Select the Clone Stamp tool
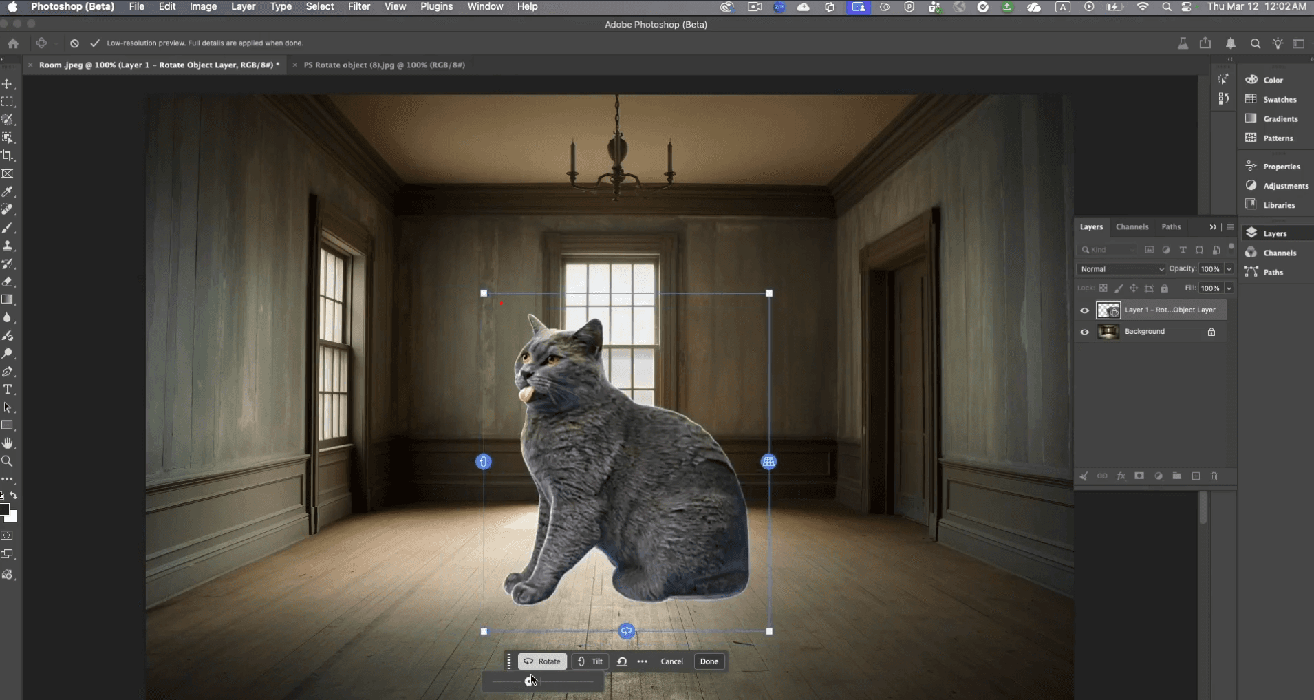 pyautogui.click(x=8, y=246)
